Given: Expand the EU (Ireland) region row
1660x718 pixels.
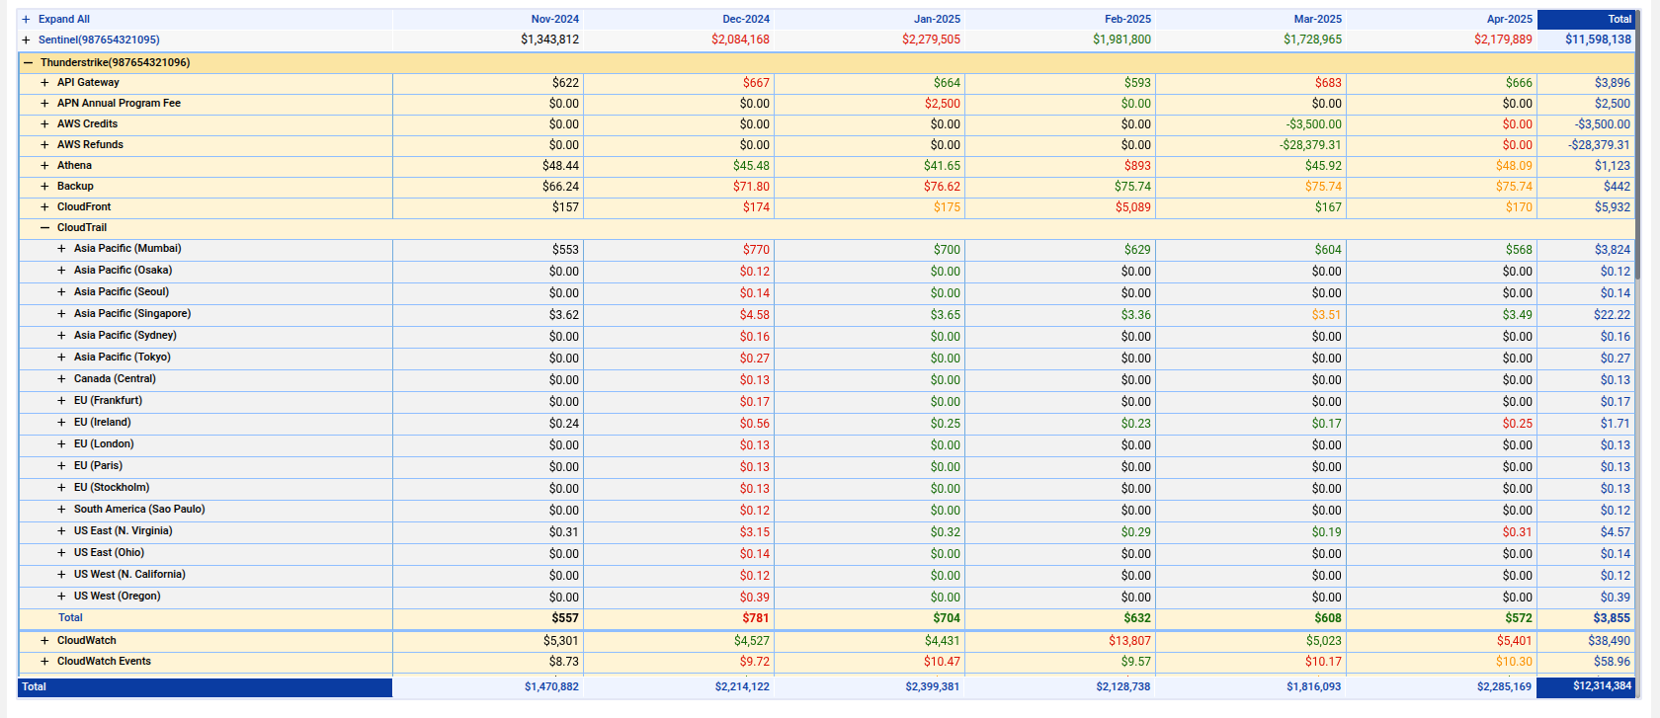Looking at the screenshot, I should point(61,423).
